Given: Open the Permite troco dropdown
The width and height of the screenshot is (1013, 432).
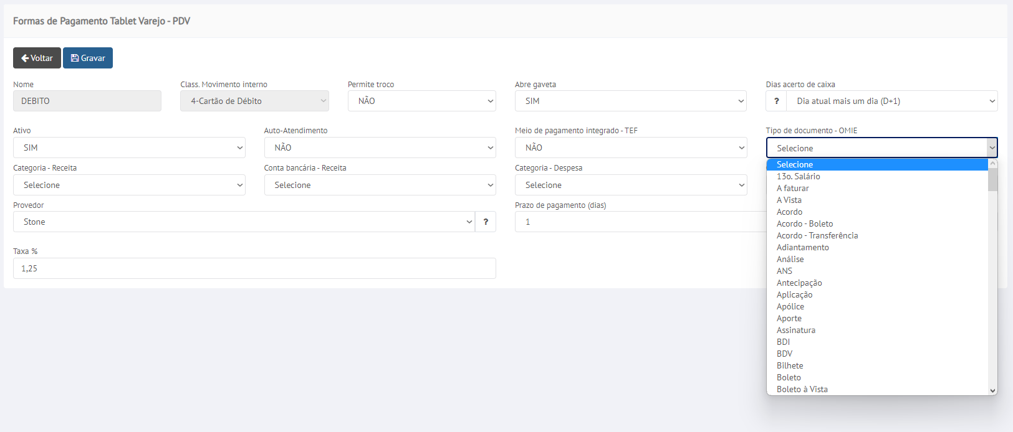Looking at the screenshot, I should [x=421, y=101].
